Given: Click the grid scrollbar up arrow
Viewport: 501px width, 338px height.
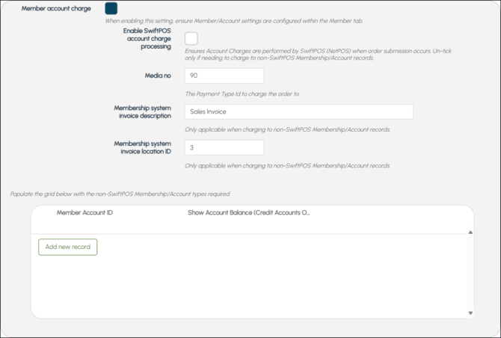Looking at the screenshot, I should coord(470,233).
